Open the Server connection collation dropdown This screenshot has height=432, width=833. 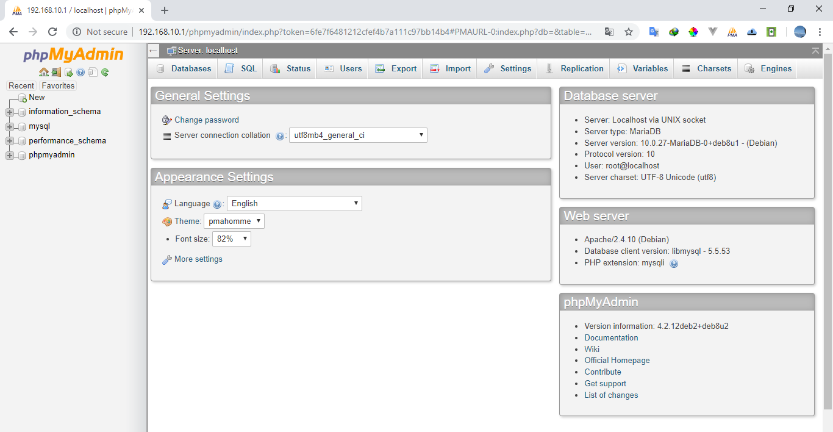pos(358,135)
